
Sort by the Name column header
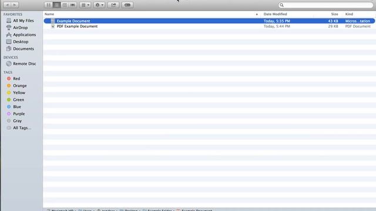(49, 14)
